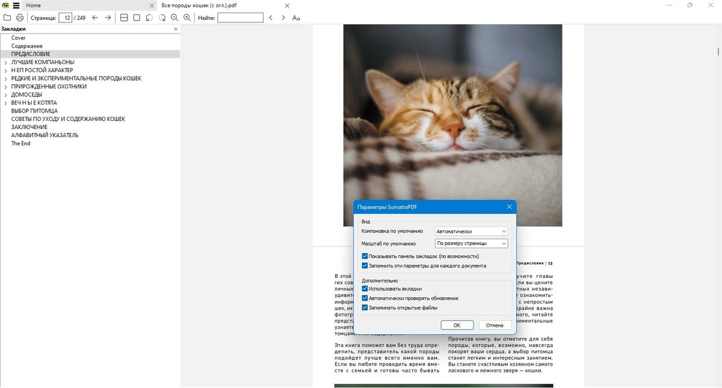Viewport: 722px width, 388px height.
Task: Click the Zoom Out magnifier icon
Action: pyautogui.click(x=174, y=18)
